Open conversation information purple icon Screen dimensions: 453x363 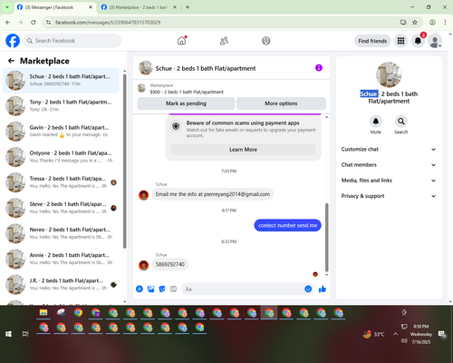pos(319,68)
